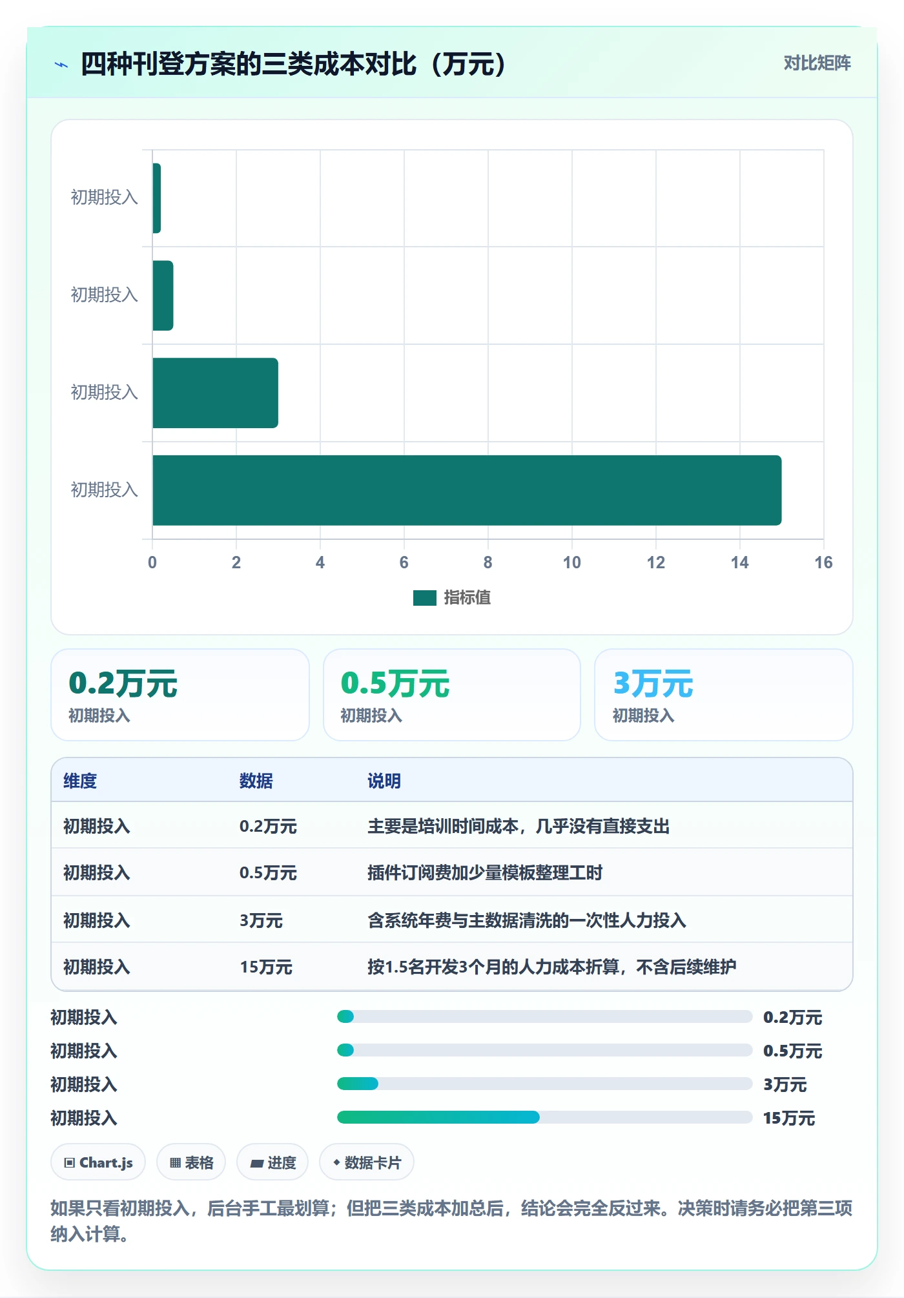Click the progress bar labeled 0.2万元
The height and width of the screenshot is (1298, 904).
(x=544, y=1016)
